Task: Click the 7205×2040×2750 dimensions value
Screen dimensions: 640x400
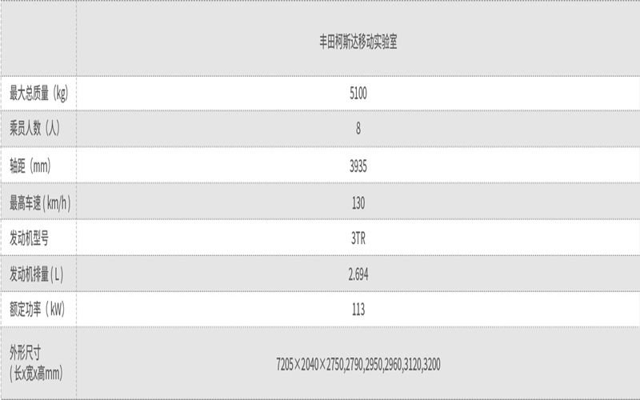Action: click(x=310, y=364)
